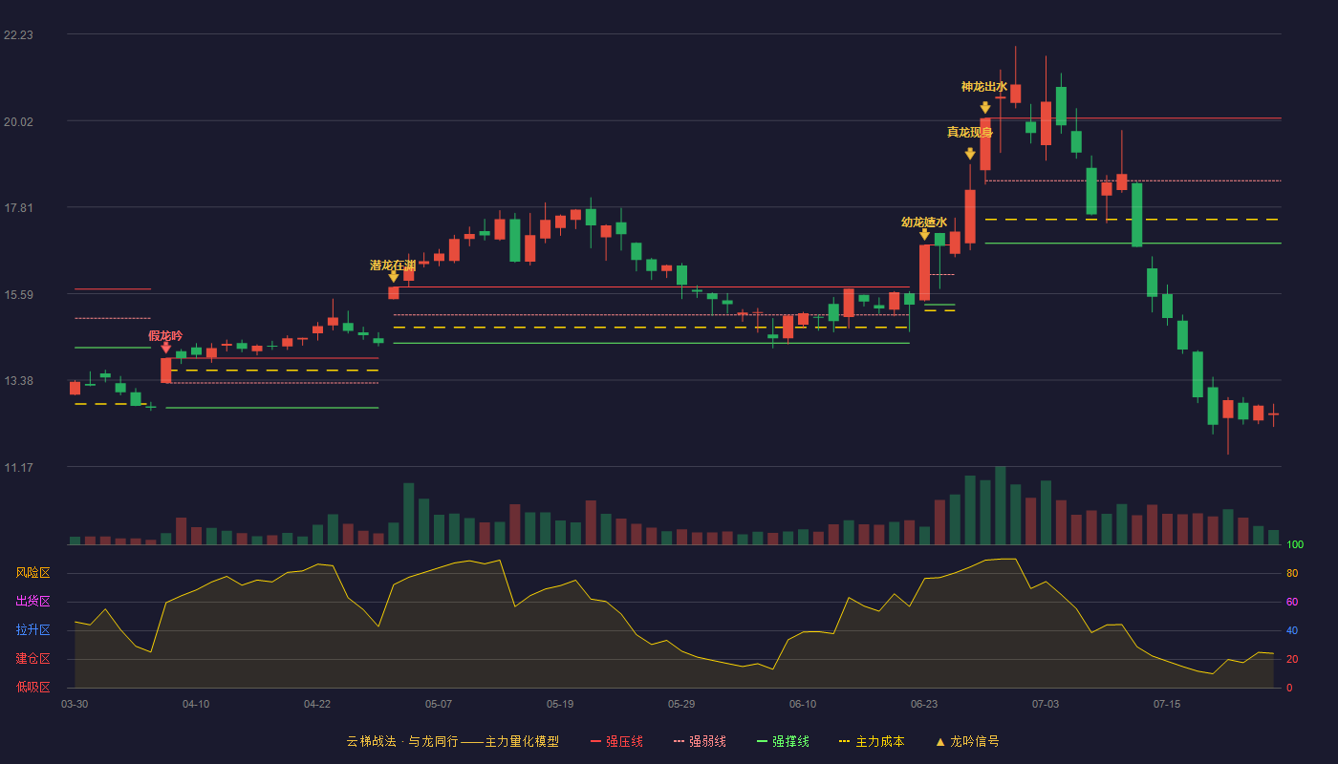This screenshot has height=764, width=1338.
Task: Click the arrow marker under 潜龙在渊
Action: click(x=393, y=277)
